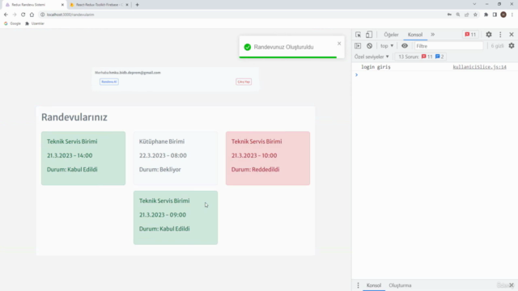The height and width of the screenshot is (291, 518).
Task: Open DevTools customize three-dot menu
Action: 500,34
